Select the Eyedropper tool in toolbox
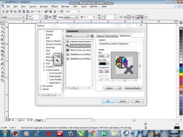 [x=2, y=68]
